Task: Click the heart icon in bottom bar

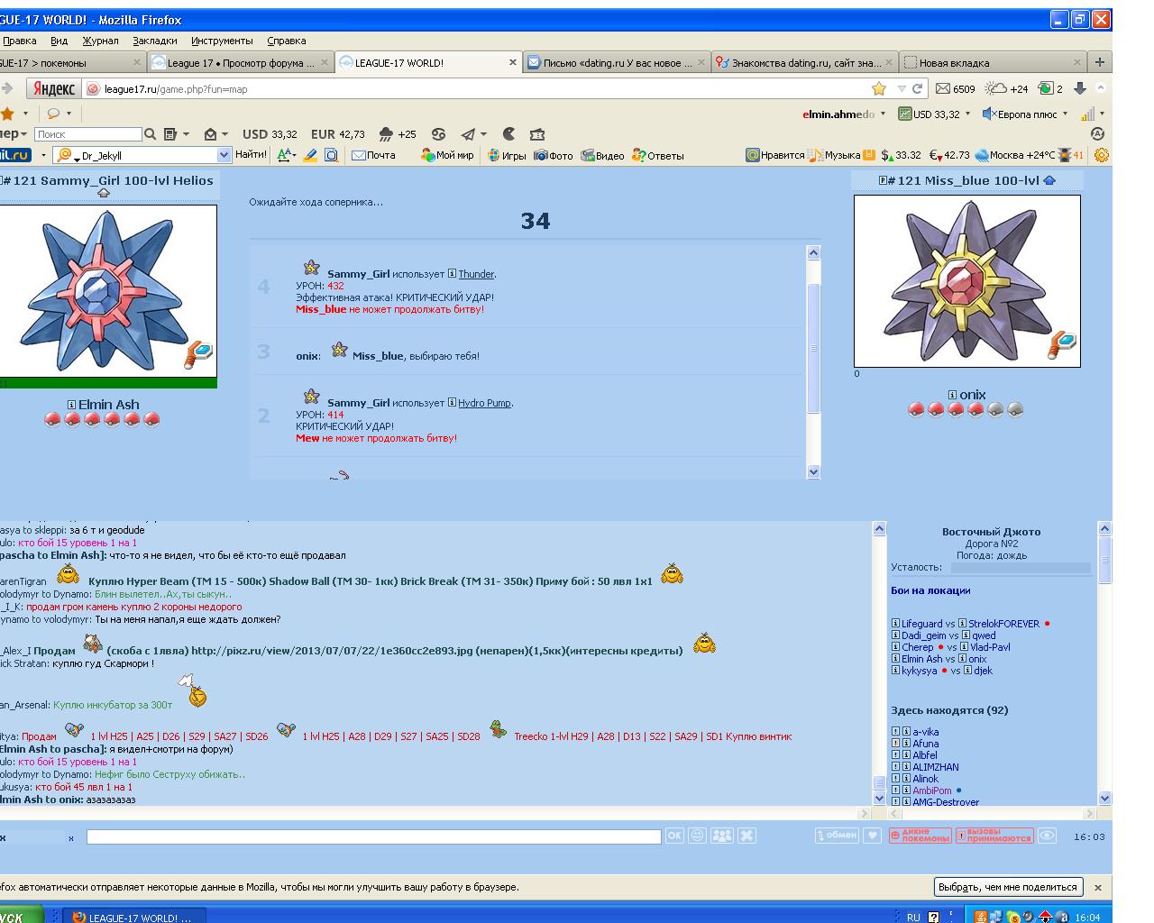Action: coord(872,836)
